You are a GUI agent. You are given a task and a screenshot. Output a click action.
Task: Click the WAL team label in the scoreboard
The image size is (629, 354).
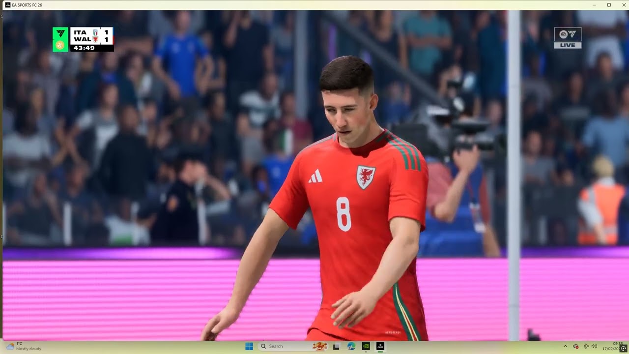(82, 39)
